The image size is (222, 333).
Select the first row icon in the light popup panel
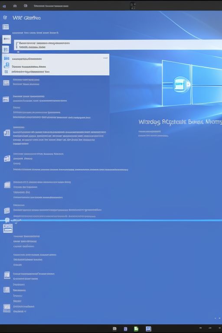click(x=7, y=58)
